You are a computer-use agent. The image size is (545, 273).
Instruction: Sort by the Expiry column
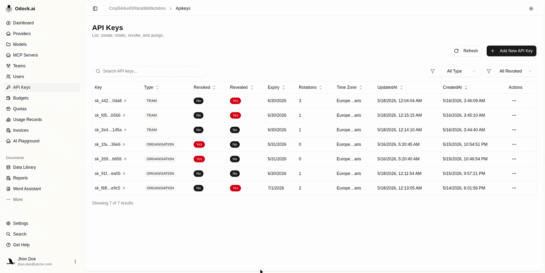click(277, 87)
